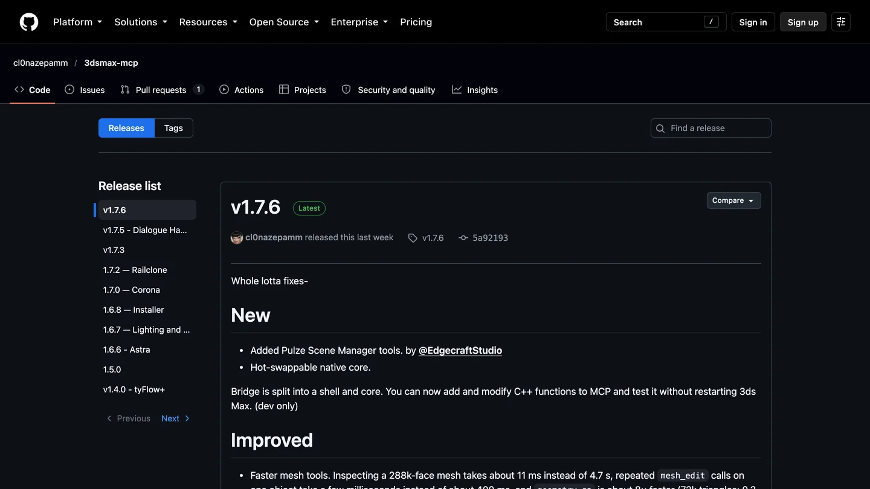
Task: Expand the Open Source menu
Action: click(x=284, y=22)
